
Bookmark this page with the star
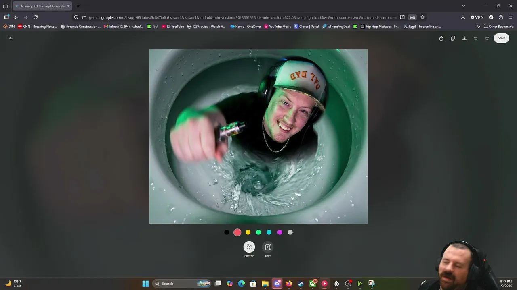pyautogui.click(x=422, y=17)
